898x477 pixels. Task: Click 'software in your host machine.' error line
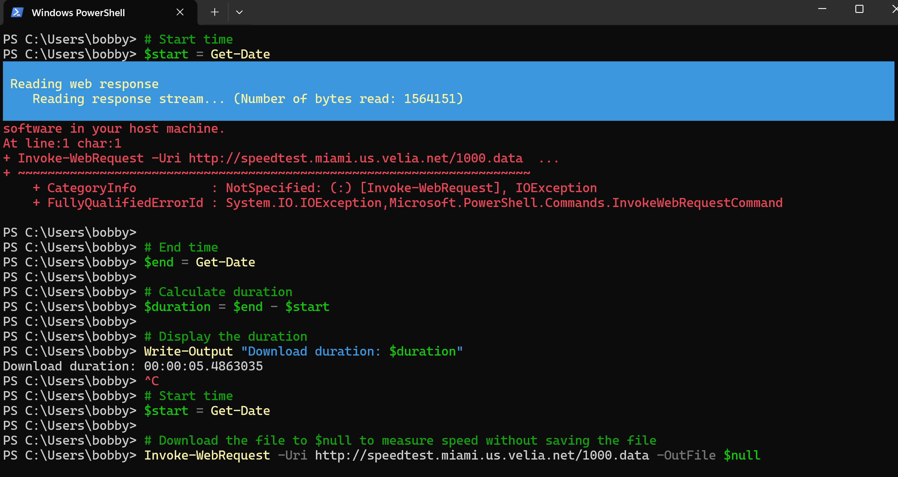114,129
